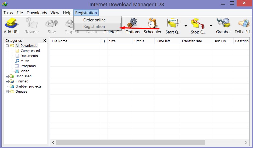
Task: Sort by Transfer rate column header
Action: pyautogui.click(x=195, y=41)
